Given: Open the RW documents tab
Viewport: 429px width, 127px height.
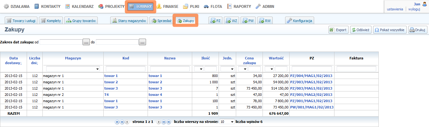Looking at the screenshot, I should [x=265, y=21].
